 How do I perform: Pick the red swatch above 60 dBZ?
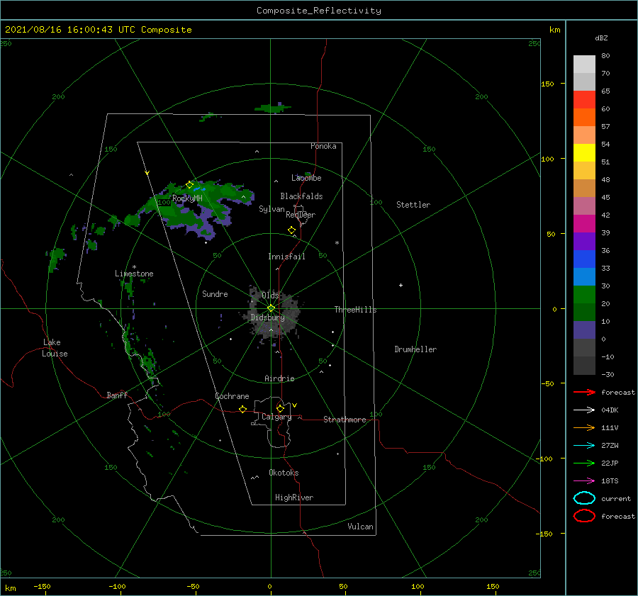584,99
